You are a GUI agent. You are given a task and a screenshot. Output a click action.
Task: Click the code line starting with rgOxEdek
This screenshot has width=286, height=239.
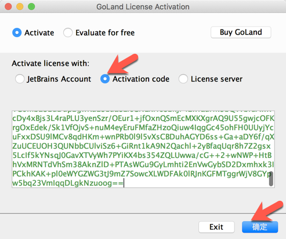[143, 127]
